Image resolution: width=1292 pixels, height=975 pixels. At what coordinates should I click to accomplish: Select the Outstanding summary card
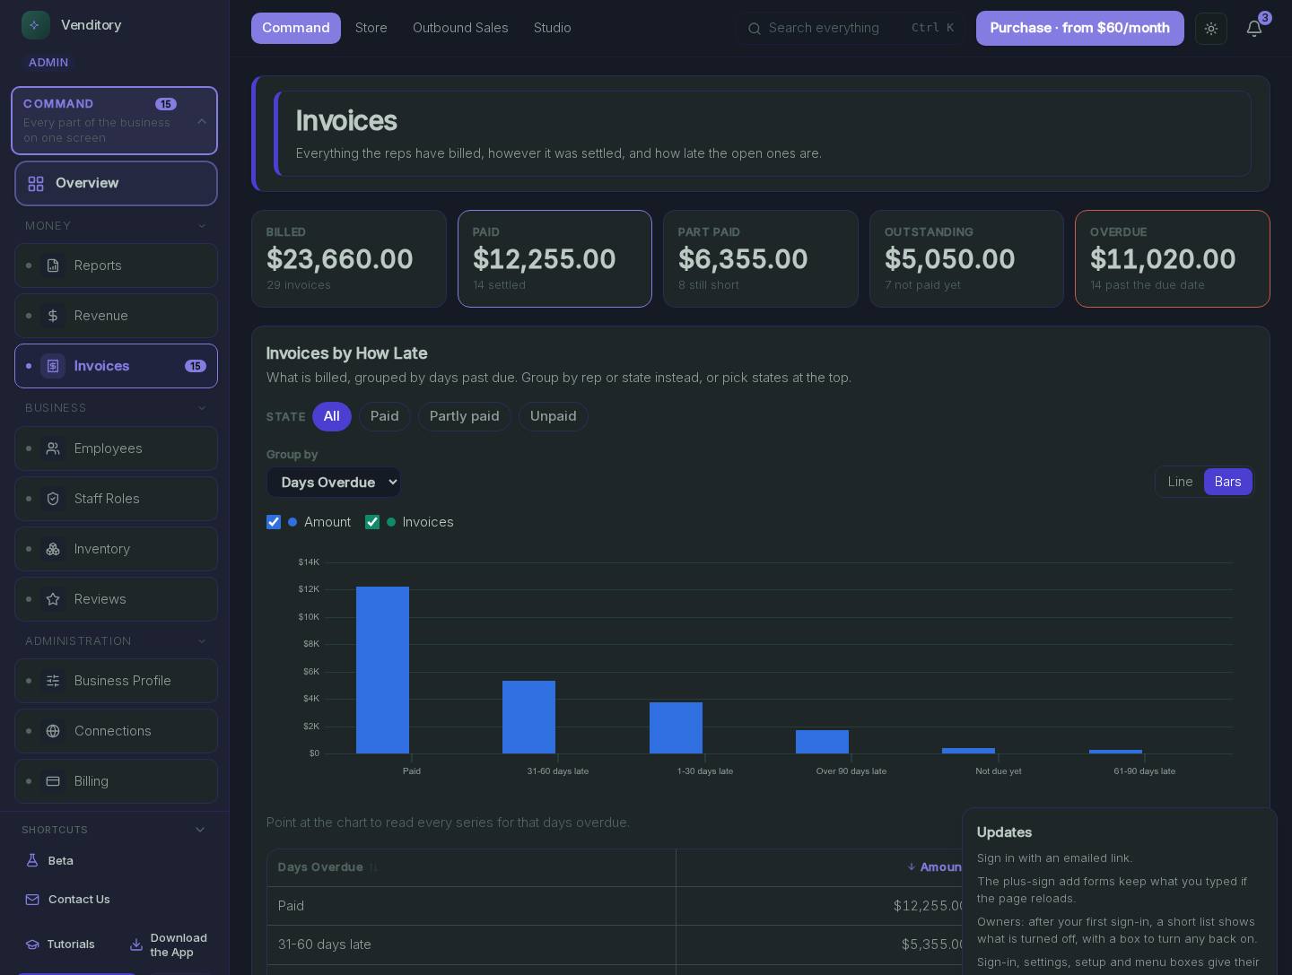[966, 258]
